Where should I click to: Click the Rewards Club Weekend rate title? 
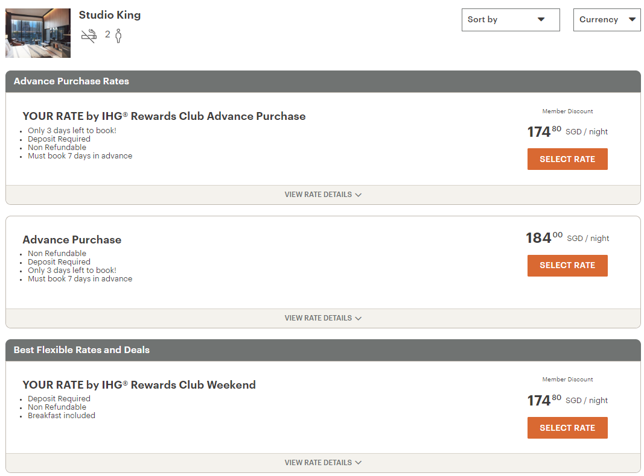[139, 385]
